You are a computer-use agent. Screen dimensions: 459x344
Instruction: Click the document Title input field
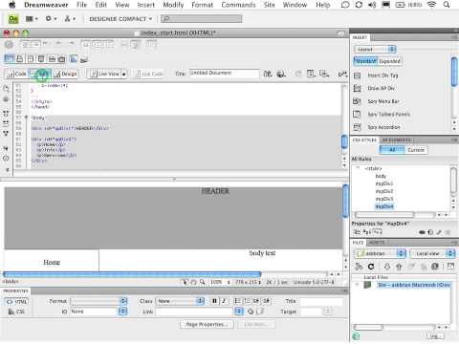[x=225, y=74]
